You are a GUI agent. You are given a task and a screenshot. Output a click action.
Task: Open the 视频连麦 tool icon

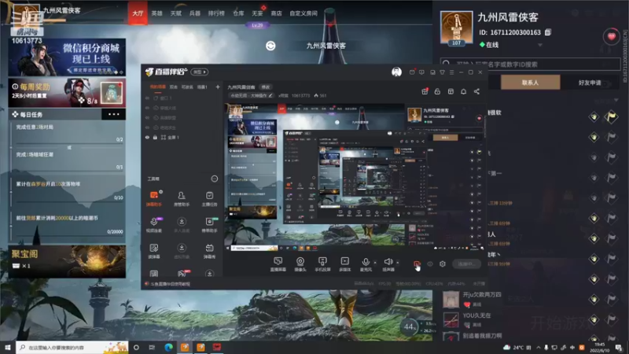click(x=154, y=225)
